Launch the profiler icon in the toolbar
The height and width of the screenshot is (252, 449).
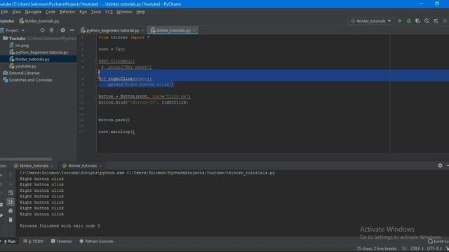pos(427,21)
